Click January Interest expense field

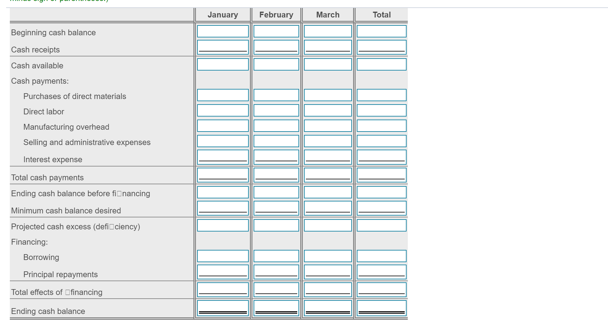(x=223, y=157)
